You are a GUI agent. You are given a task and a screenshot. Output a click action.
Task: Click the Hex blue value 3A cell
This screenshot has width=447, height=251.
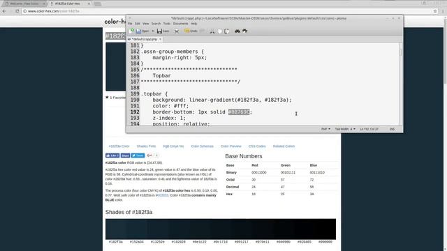coord(312,194)
